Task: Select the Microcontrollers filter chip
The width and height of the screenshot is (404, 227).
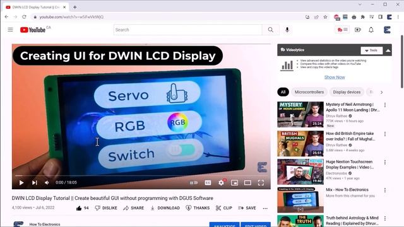Action: (309, 92)
